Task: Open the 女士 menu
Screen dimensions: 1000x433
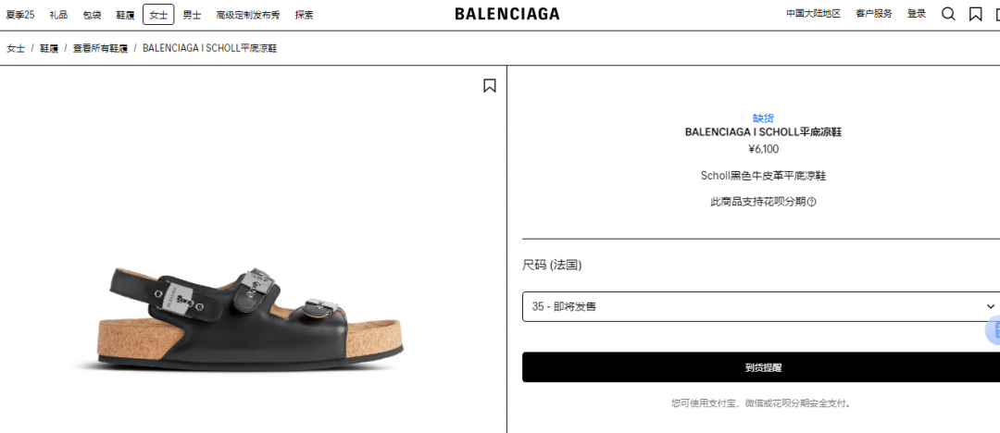Action: pos(158,15)
